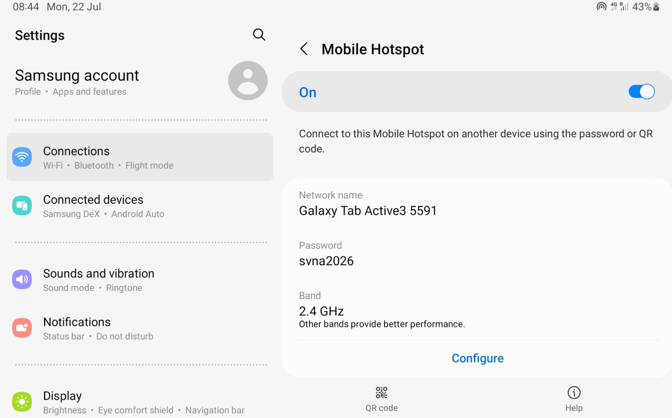Open the QR code icon
Screen dimensions: 672x418
tap(381, 393)
